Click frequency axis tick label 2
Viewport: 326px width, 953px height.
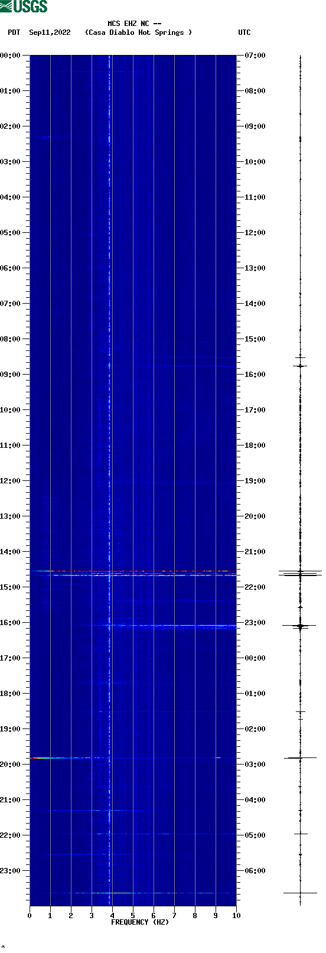pos(71,916)
